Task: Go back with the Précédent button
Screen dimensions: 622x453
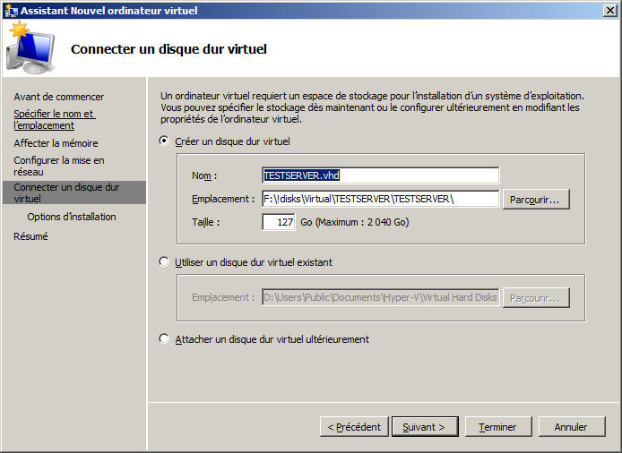Action: pos(354,427)
